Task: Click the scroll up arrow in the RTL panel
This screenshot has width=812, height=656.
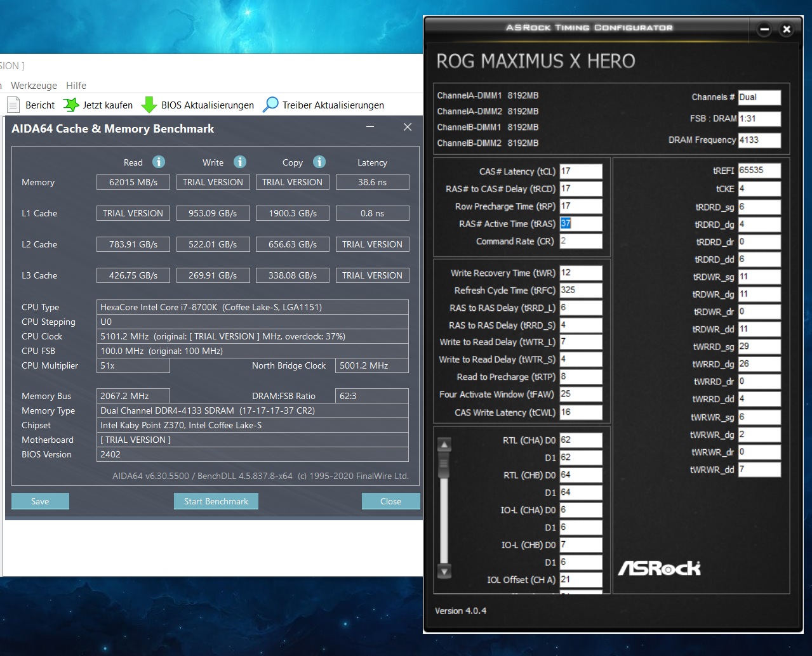Action: point(444,445)
